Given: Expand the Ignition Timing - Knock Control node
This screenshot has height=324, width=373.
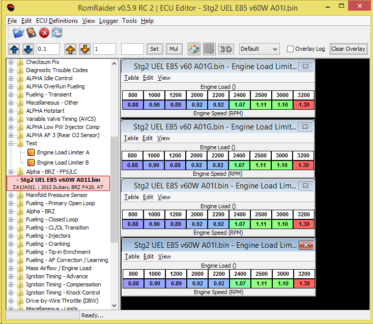Looking at the screenshot, I should (11, 293).
